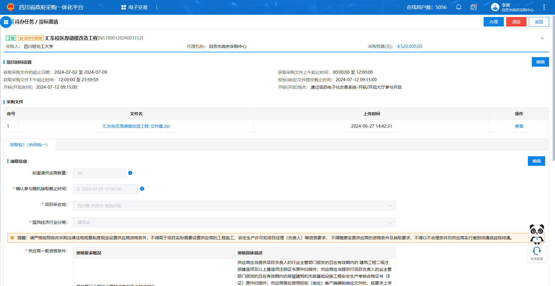Click the red 退回 button
555x286 pixels.
click(516, 22)
